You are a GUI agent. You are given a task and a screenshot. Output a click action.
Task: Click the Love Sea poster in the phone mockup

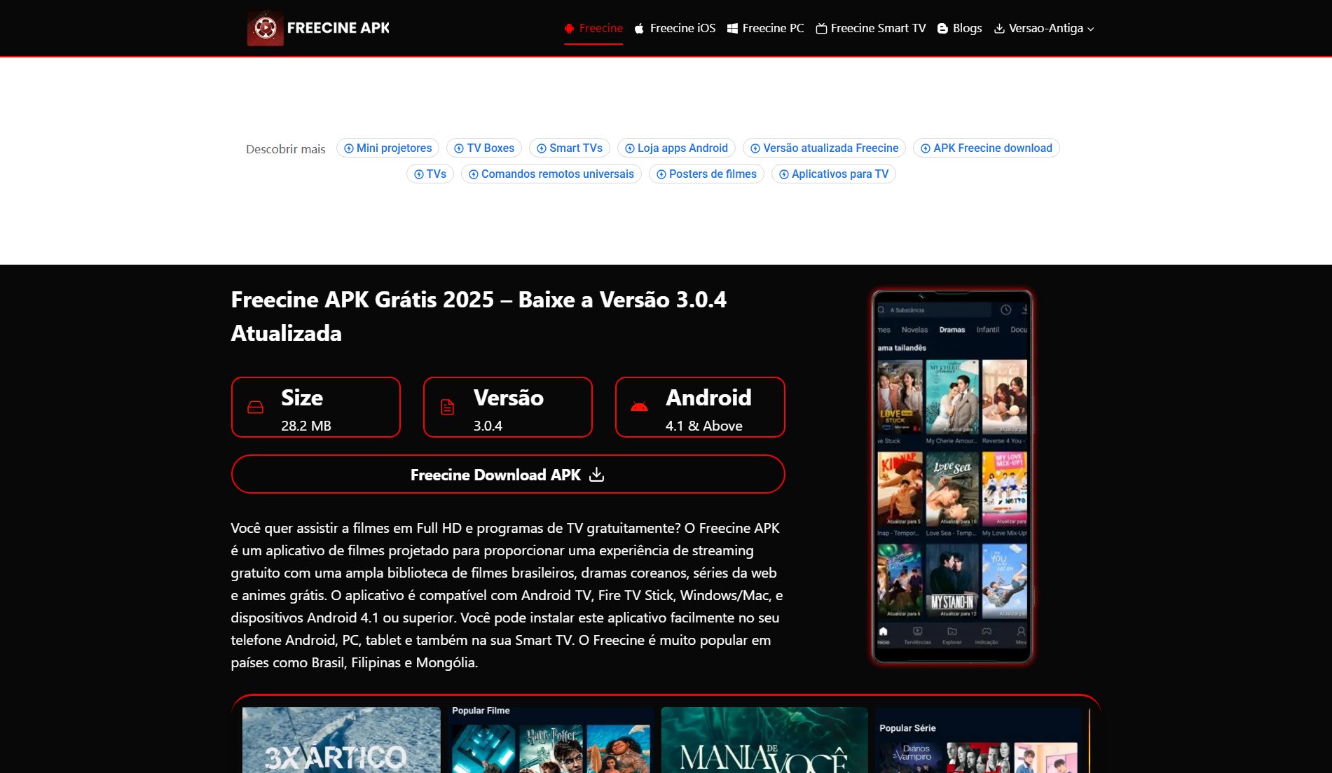click(x=953, y=487)
